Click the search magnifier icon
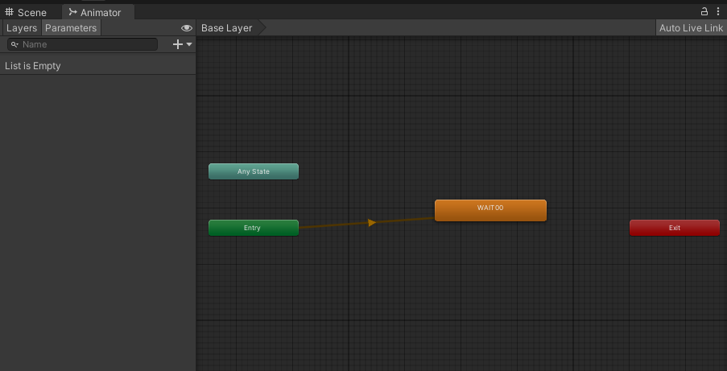 click(14, 44)
